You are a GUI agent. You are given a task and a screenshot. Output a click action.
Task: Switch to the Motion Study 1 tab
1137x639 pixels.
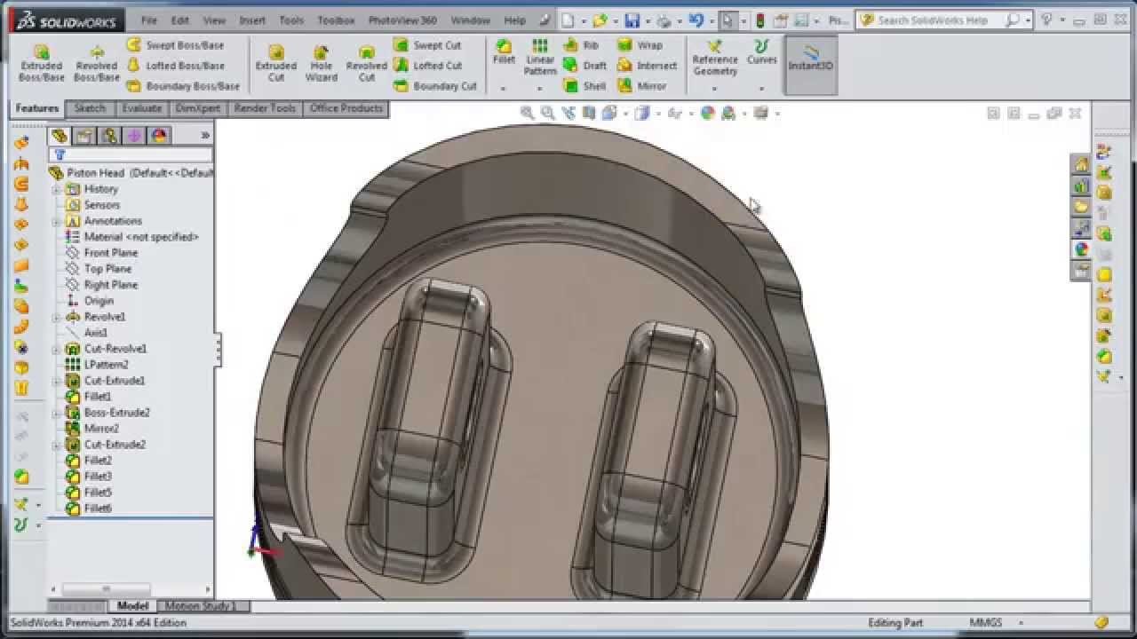pos(201,606)
